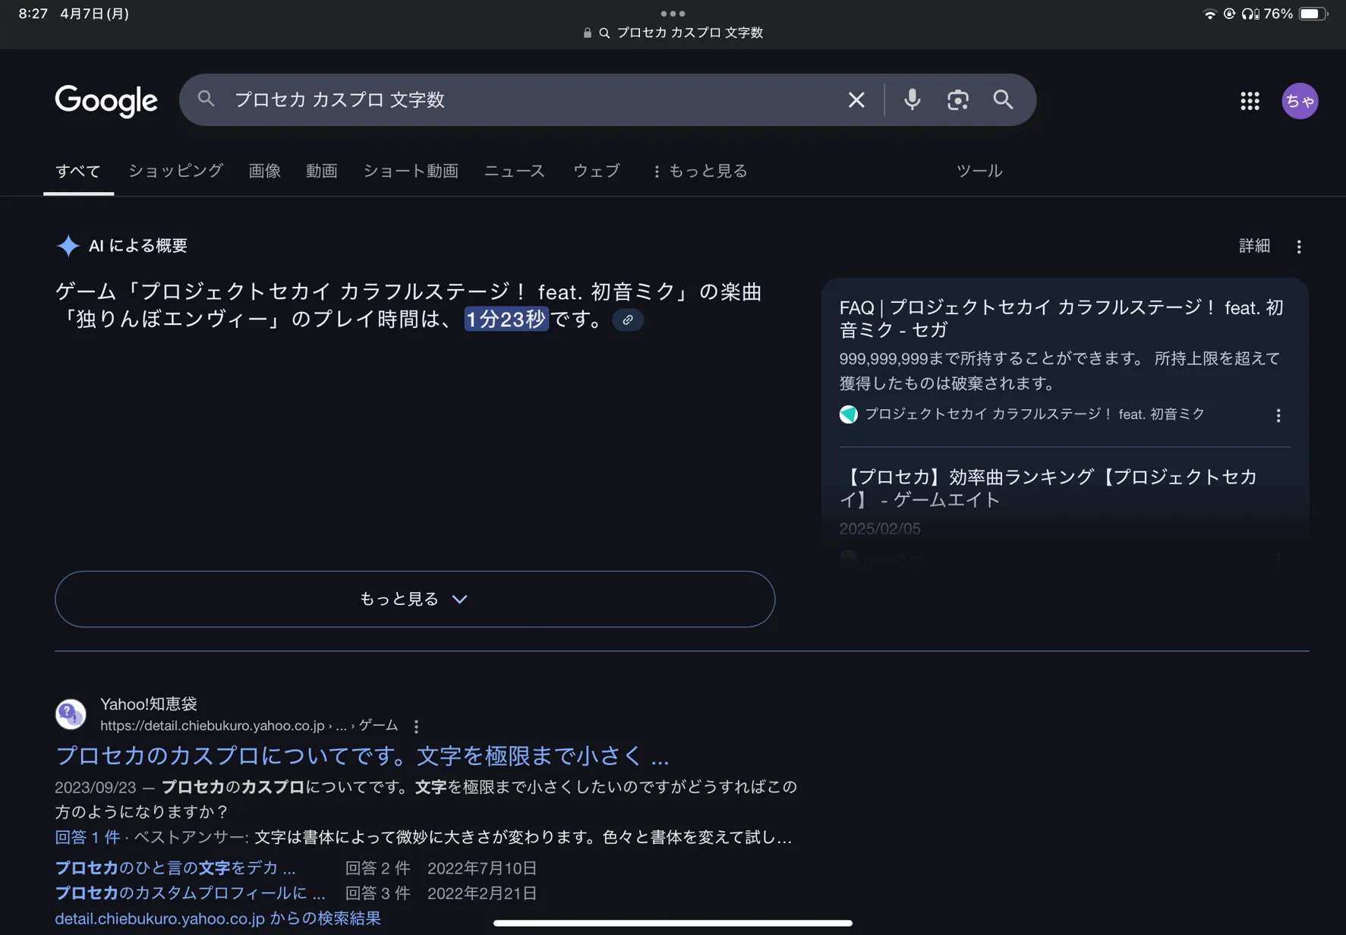
Task: Open detail.chiebukuro.yahoo.co.jp からの検索結果 link
Action: pos(218,918)
